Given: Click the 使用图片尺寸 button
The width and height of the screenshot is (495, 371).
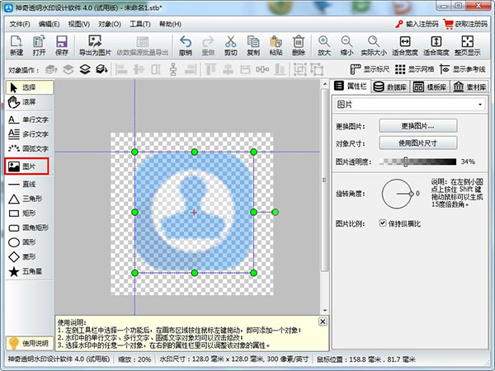Looking at the screenshot, I should pyautogui.click(x=417, y=143).
